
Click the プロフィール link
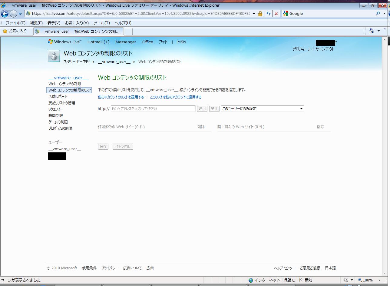point(302,49)
